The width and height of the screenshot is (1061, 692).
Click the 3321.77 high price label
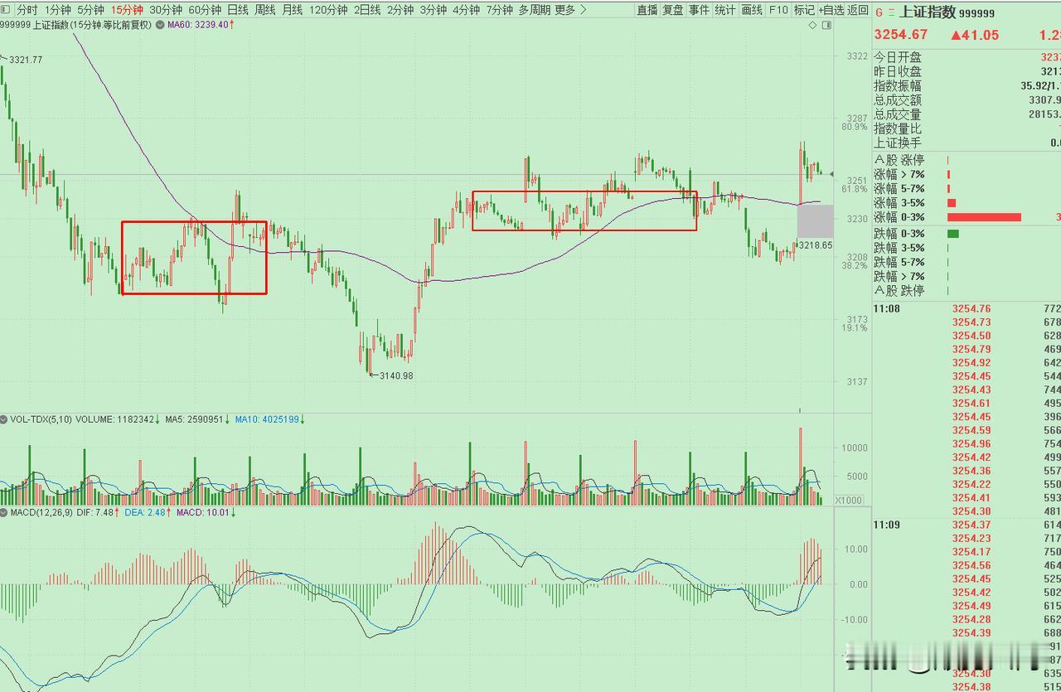pyautogui.click(x=25, y=60)
